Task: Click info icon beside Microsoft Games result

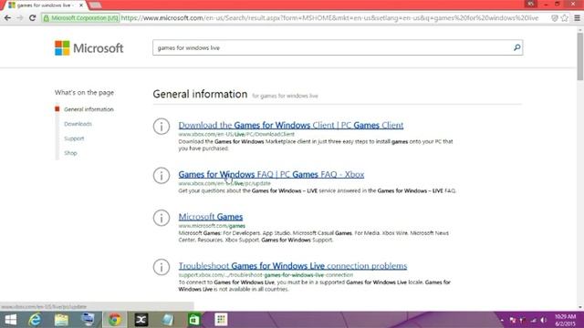Action: pyautogui.click(x=162, y=218)
